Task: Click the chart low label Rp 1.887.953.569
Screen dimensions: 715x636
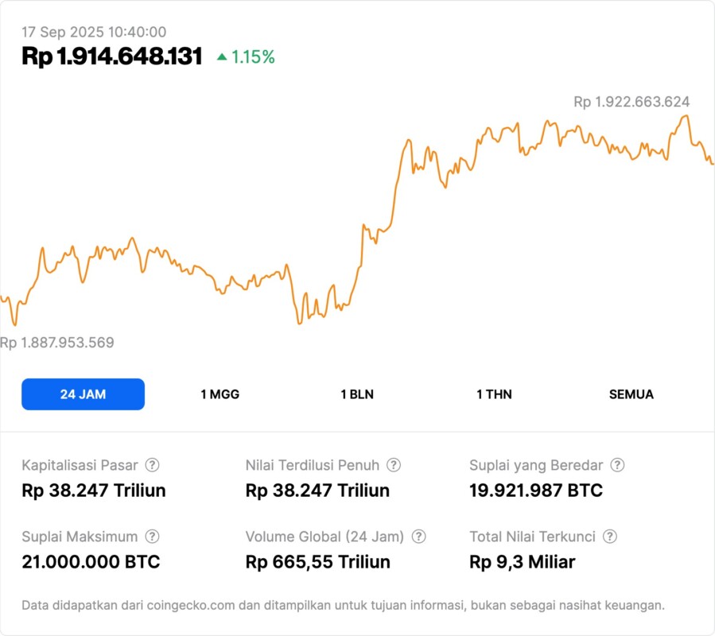Action: 57,343
